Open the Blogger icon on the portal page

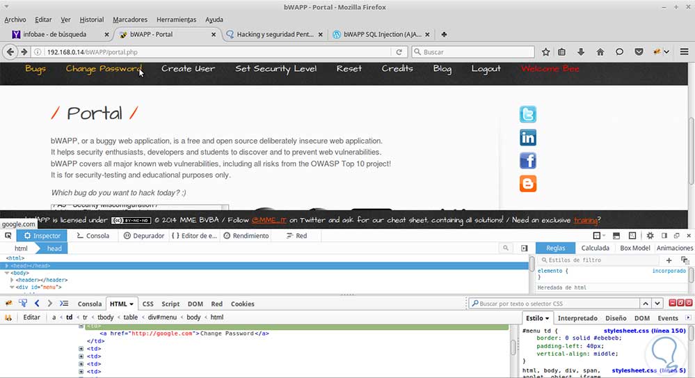528,183
